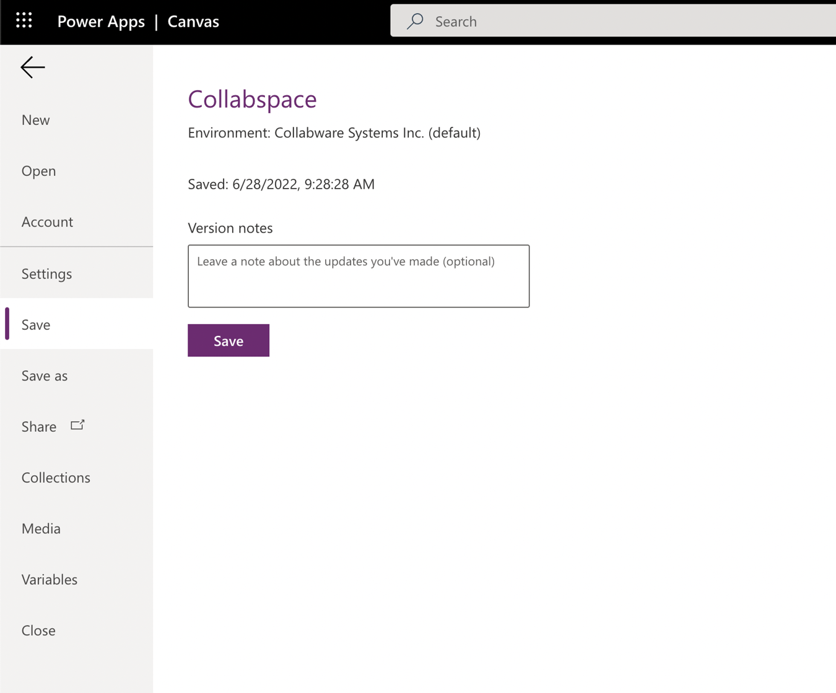The width and height of the screenshot is (836, 693).
Task: Select Settings in the left navigation
Action: [x=46, y=273]
